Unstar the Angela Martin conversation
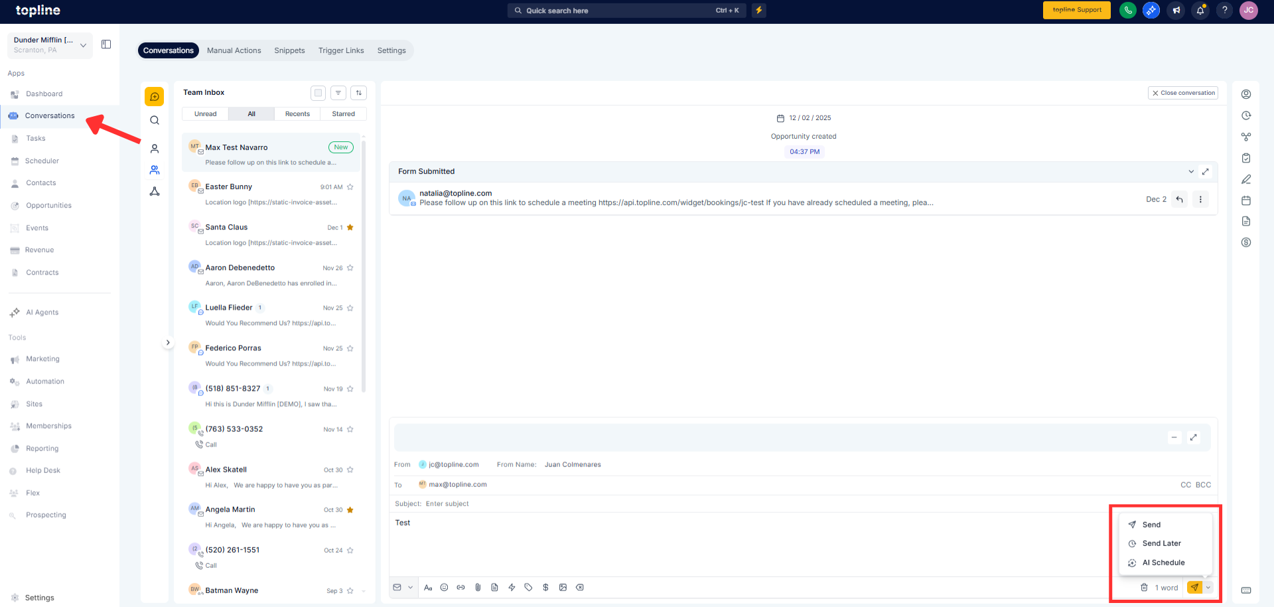This screenshot has width=1274, height=607. (x=350, y=510)
